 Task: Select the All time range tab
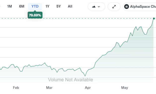point(70,6)
